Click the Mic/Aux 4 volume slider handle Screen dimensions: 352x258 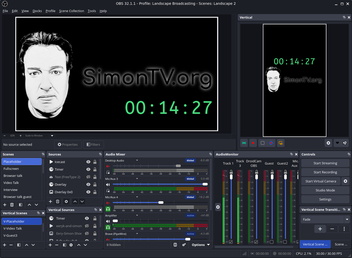(x=161, y=202)
